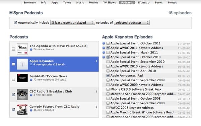Open the 'selected podcasts' dropdown

pyautogui.click(x=132, y=22)
